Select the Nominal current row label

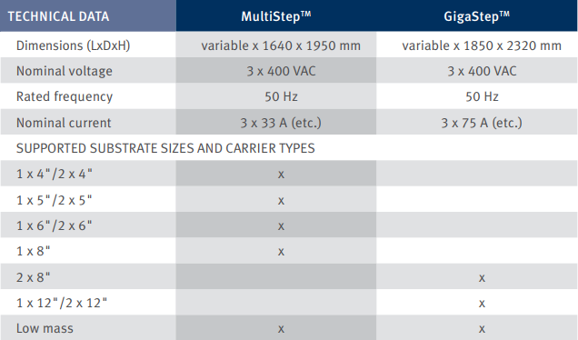click(64, 123)
